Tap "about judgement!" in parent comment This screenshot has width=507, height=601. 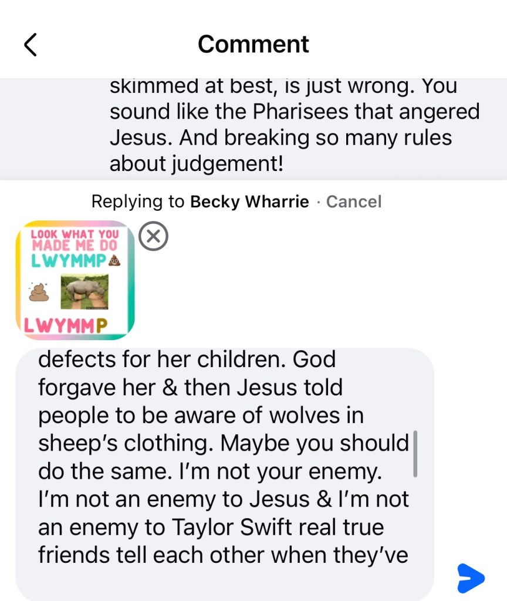click(196, 164)
